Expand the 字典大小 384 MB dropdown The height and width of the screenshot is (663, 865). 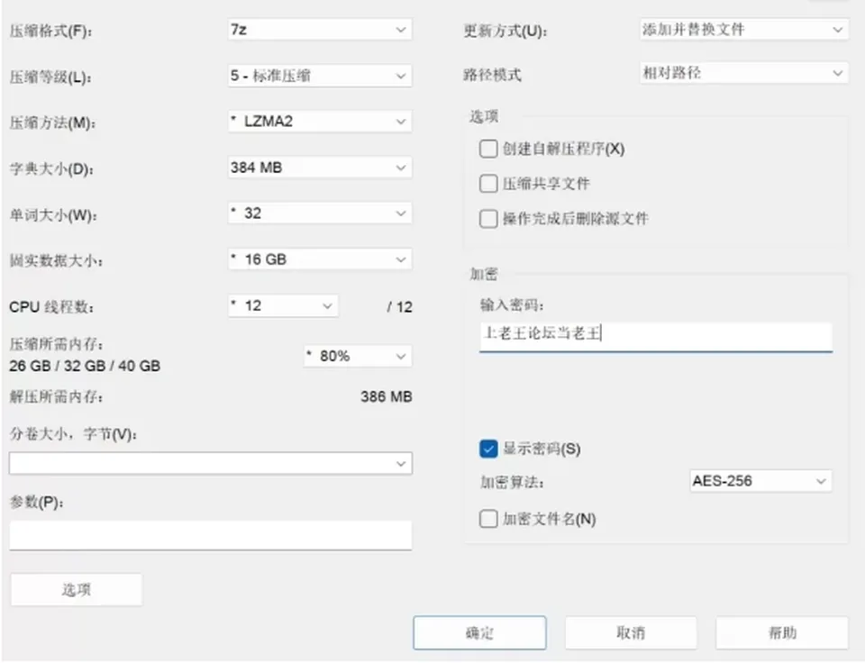(x=320, y=168)
